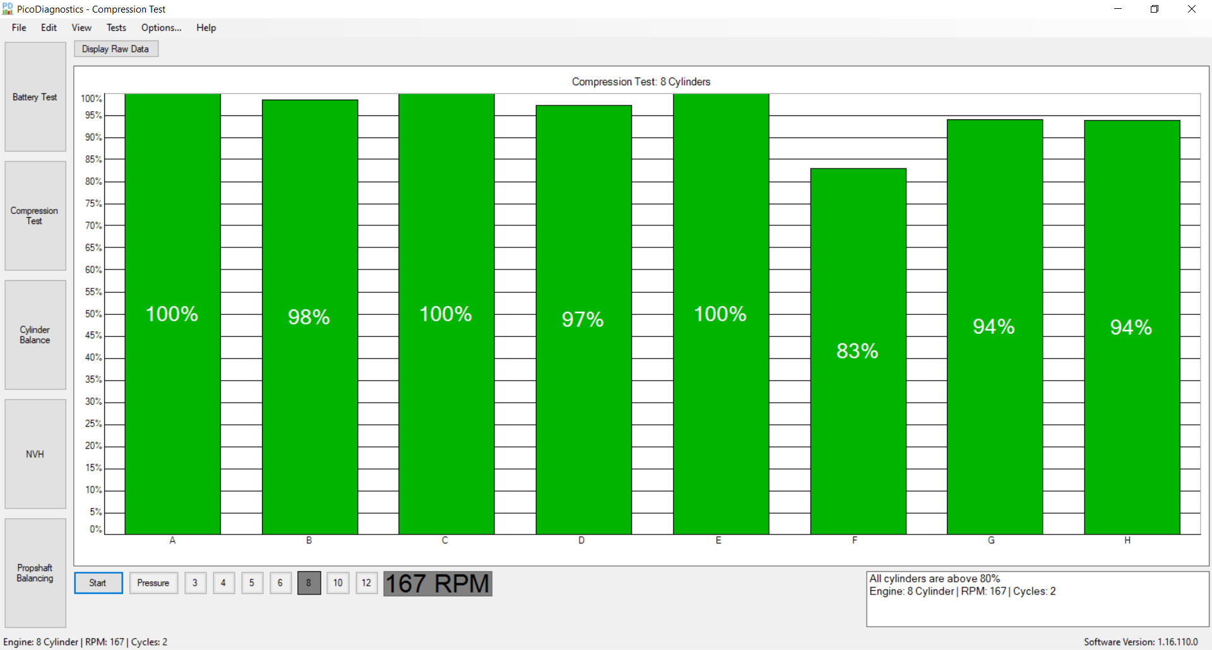Click cylinder G bar in chart
Viewport: 1212px width, 650px height.
point(995,327)
